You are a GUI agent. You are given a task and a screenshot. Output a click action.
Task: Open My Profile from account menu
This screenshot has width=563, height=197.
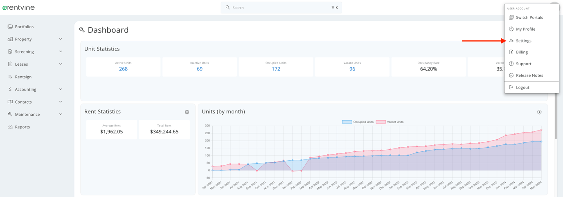tap(525, 29)
